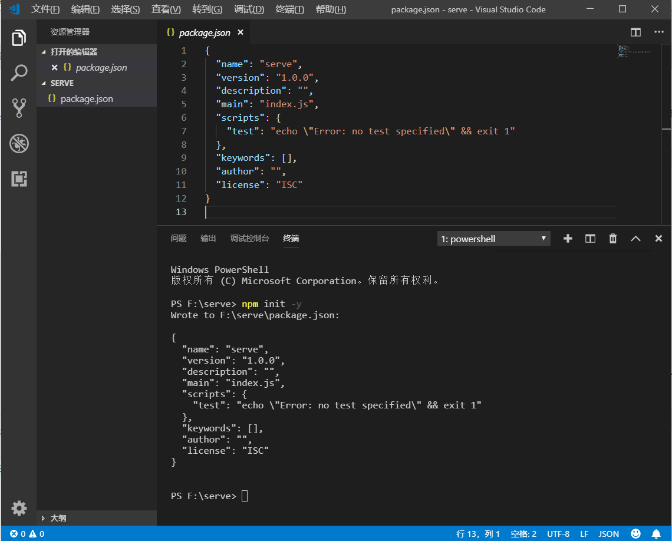Open notifications bell in status bar
Screen dimensions: 672x541
point(656,534)
